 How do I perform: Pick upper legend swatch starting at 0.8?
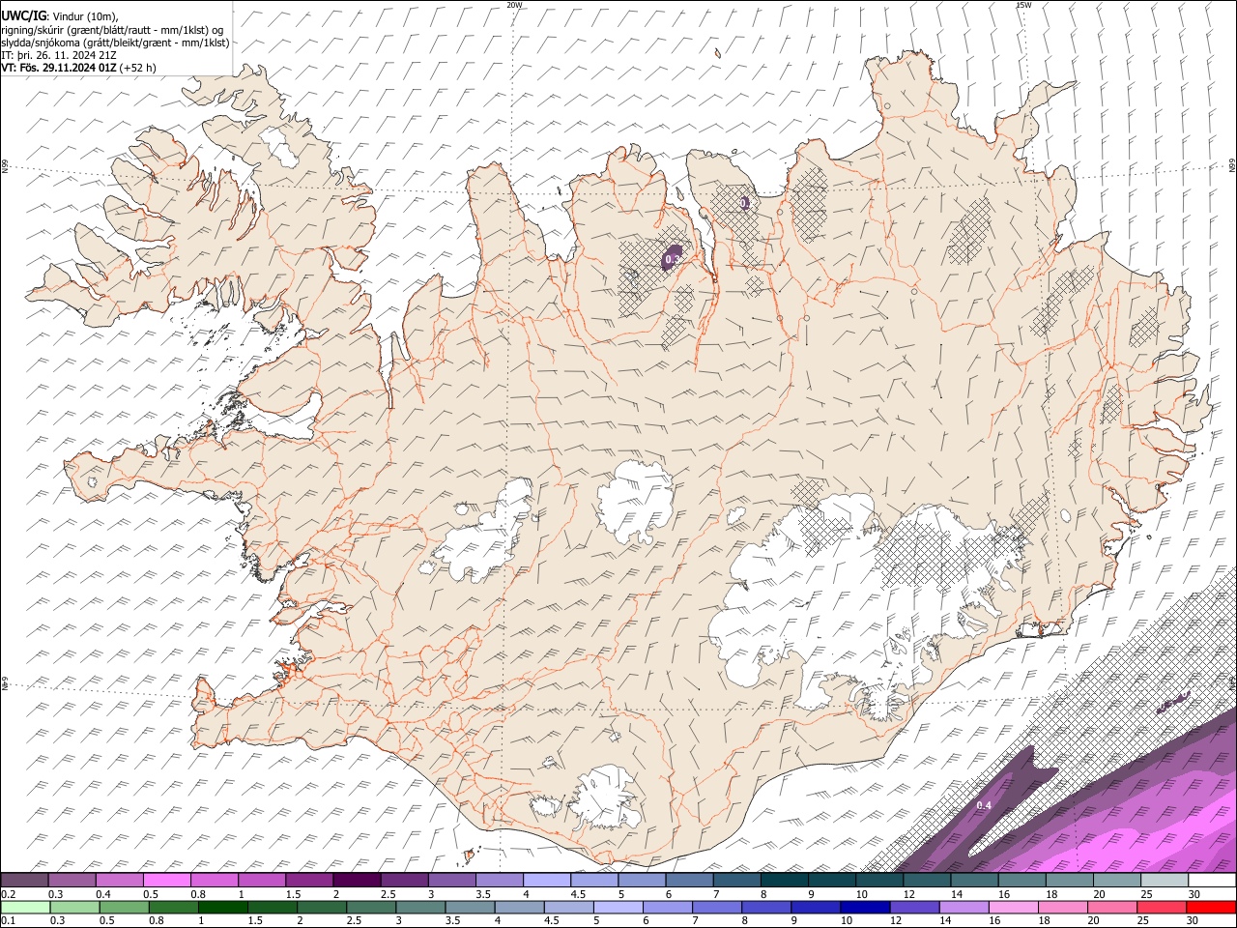tap(214, 881)
